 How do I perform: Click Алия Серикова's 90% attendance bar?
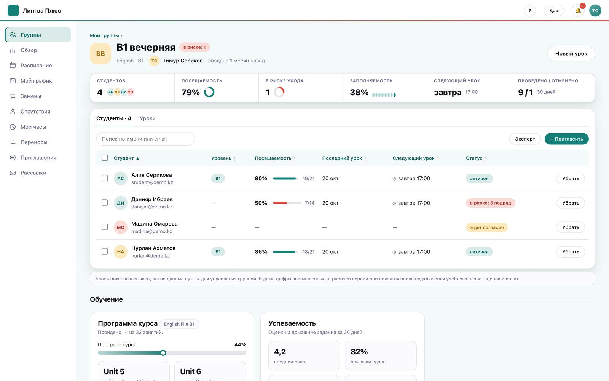[x=285, y=178]
